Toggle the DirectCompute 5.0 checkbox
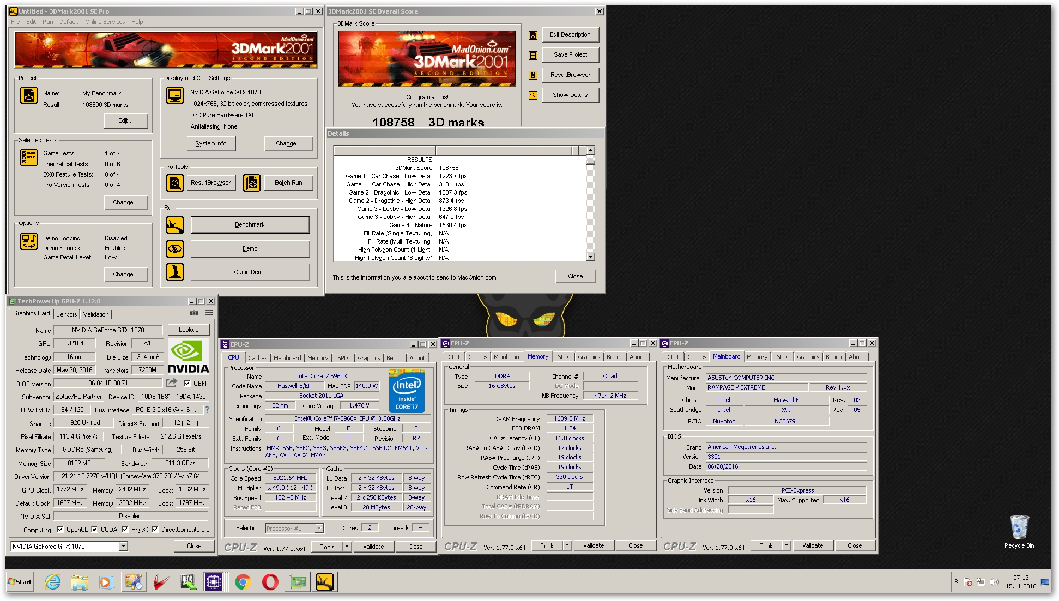 [155, 529]
